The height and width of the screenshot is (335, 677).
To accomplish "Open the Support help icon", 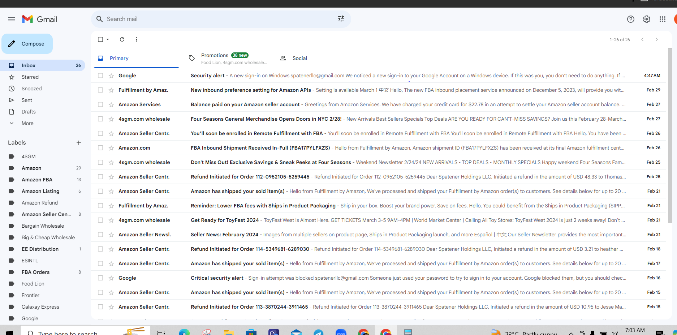I will [x=631, y=19].
